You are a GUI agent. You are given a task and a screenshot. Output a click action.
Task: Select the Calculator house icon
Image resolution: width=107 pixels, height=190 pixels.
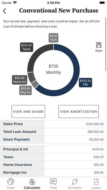coord(32,182)
